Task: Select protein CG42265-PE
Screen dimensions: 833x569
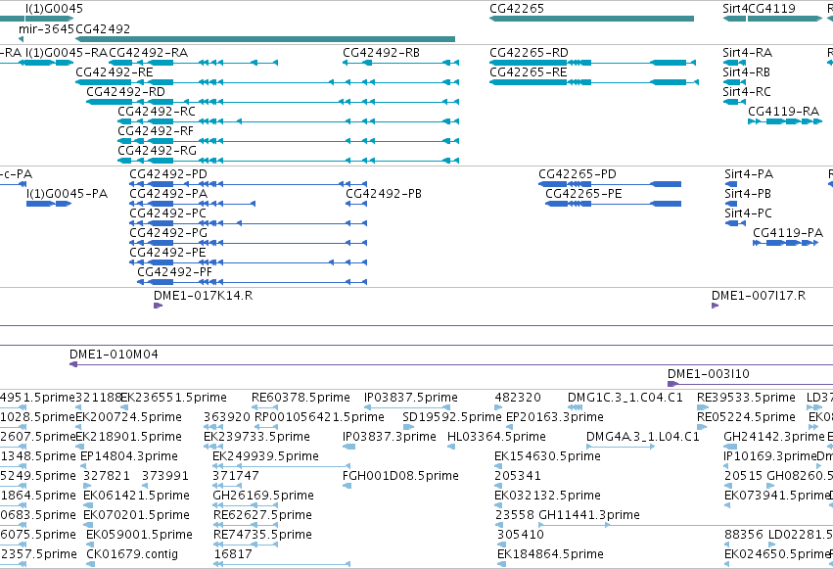Action: point(613,204)
